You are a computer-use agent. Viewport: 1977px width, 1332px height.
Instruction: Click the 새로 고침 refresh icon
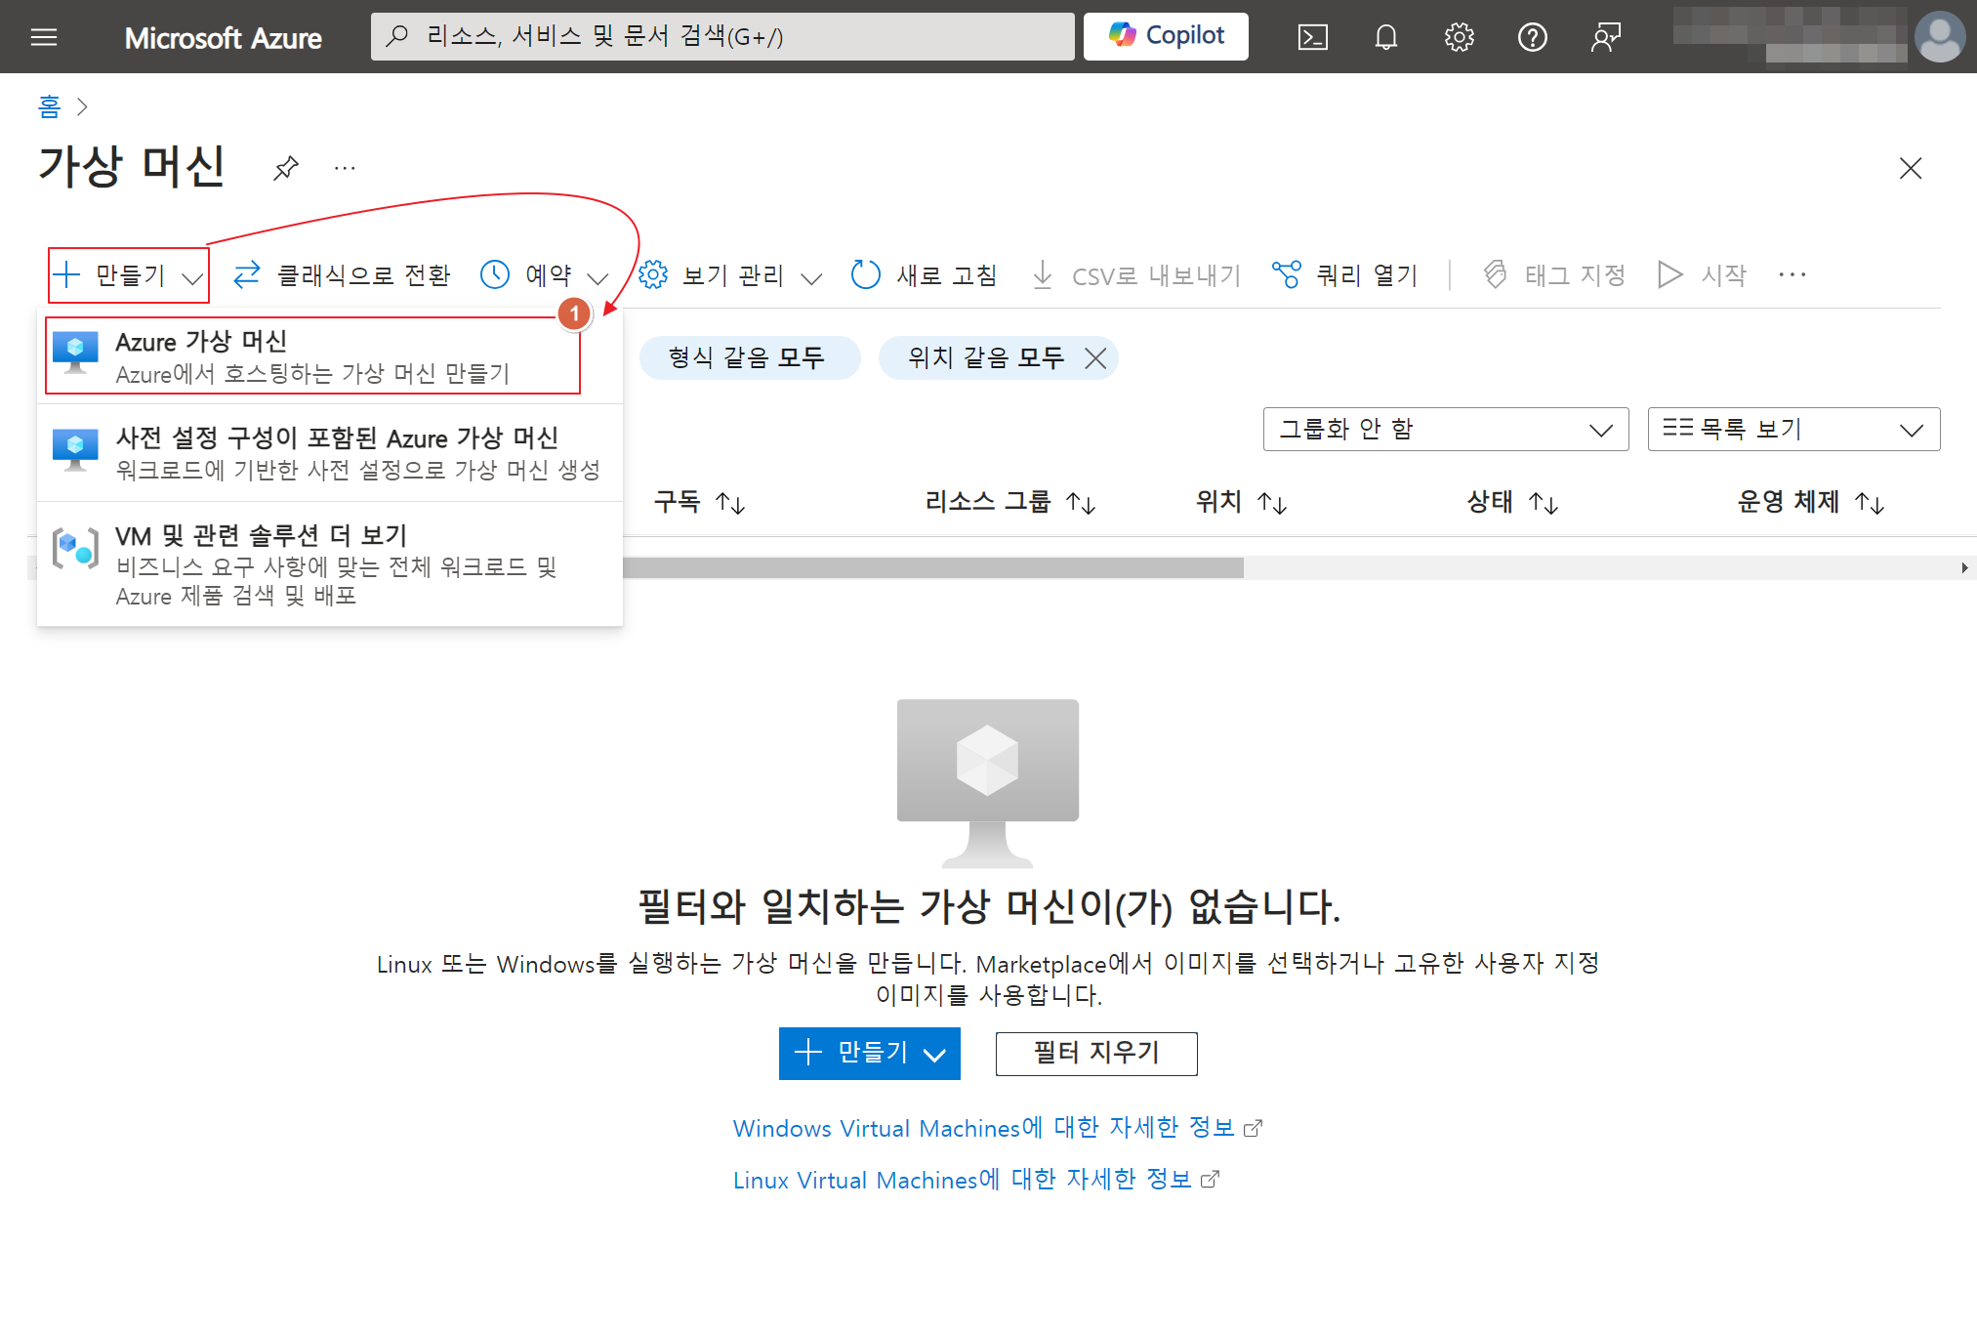pos(865,275)
